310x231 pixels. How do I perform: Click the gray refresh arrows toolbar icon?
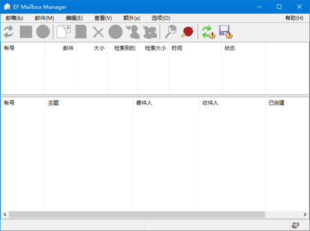pos(8,32)
